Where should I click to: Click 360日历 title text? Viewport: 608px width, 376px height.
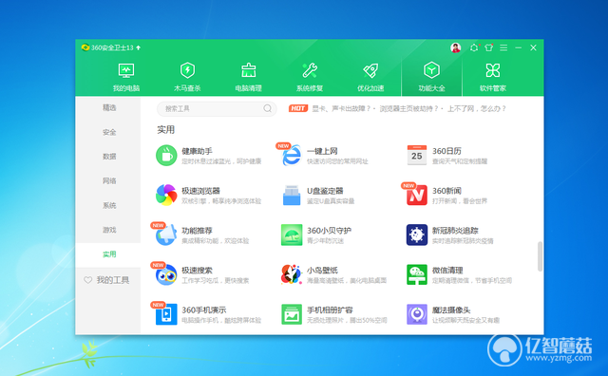tap(446, 151)
